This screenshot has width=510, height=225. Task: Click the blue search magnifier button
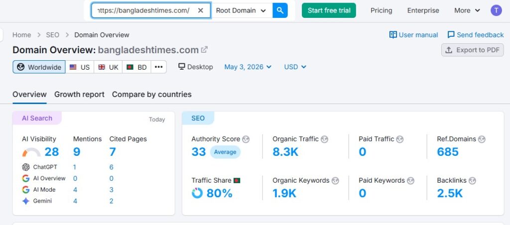pos(280,10)
